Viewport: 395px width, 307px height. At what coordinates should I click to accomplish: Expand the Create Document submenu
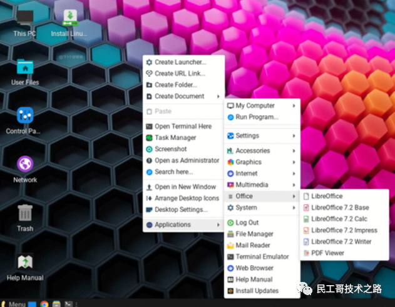pos(183,96)
